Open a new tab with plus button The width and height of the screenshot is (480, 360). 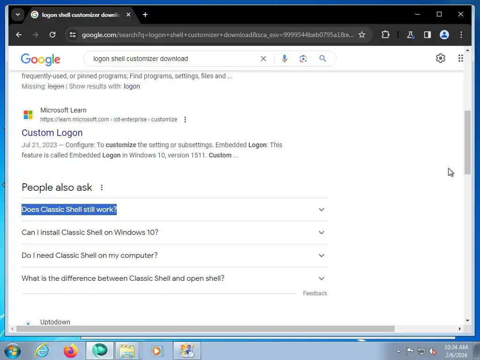[145, 15]
